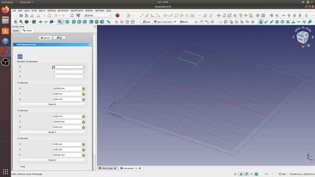
Task: Toggle Snap Intersection X
Action: pos(288,22)
